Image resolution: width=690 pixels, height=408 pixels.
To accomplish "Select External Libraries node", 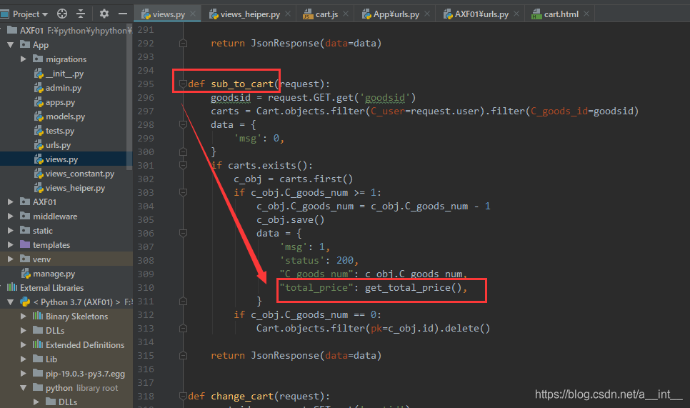I will point(52,288).
